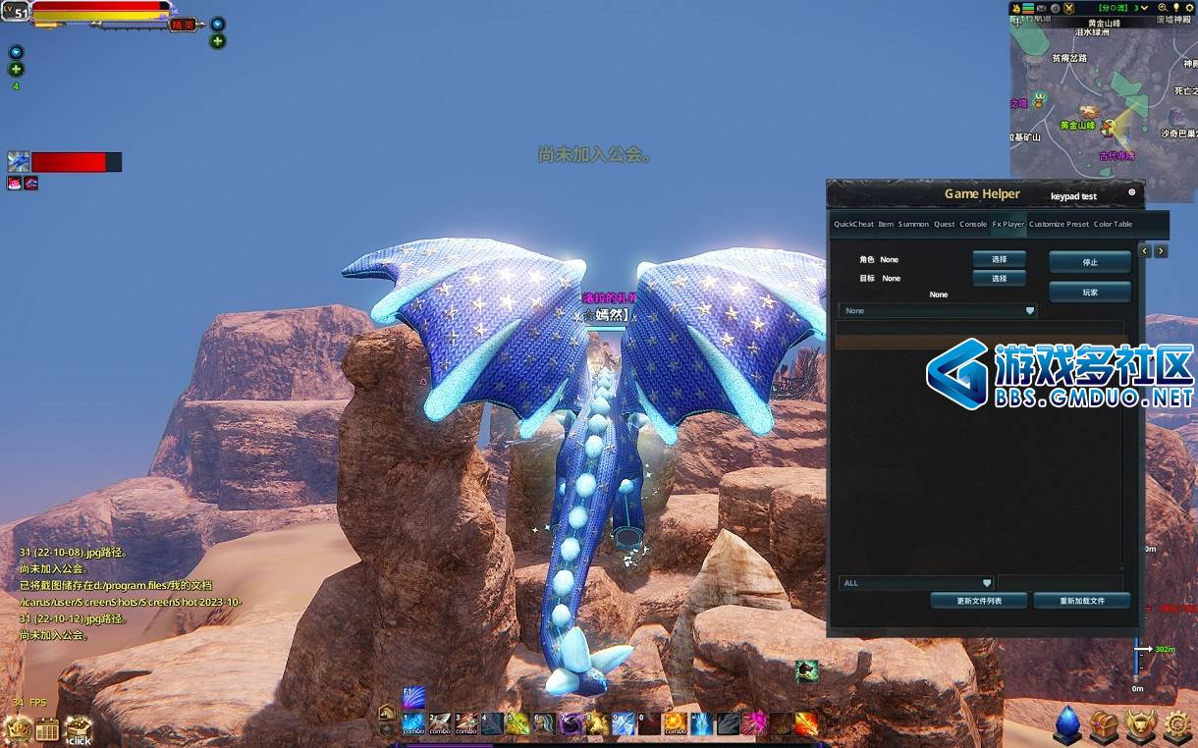Click the 玩家 button
Image resolution: width=1198 pixels, height=748 pixels.
[x=1090, y=292]
